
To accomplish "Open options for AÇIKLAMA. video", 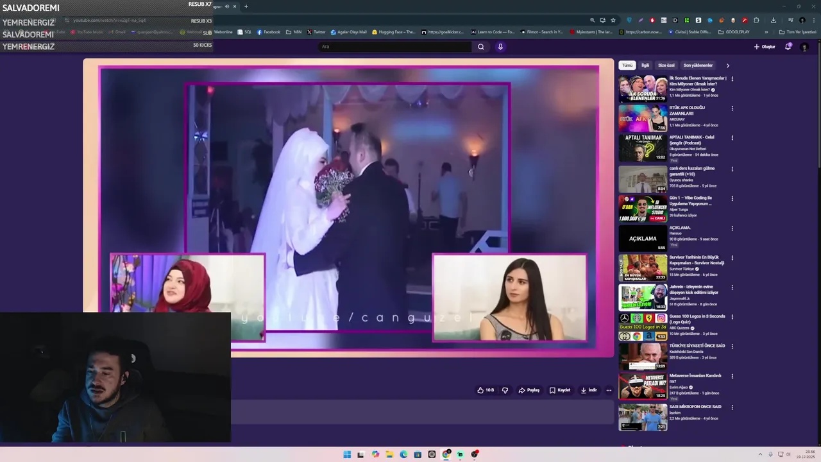I will 732,228.
